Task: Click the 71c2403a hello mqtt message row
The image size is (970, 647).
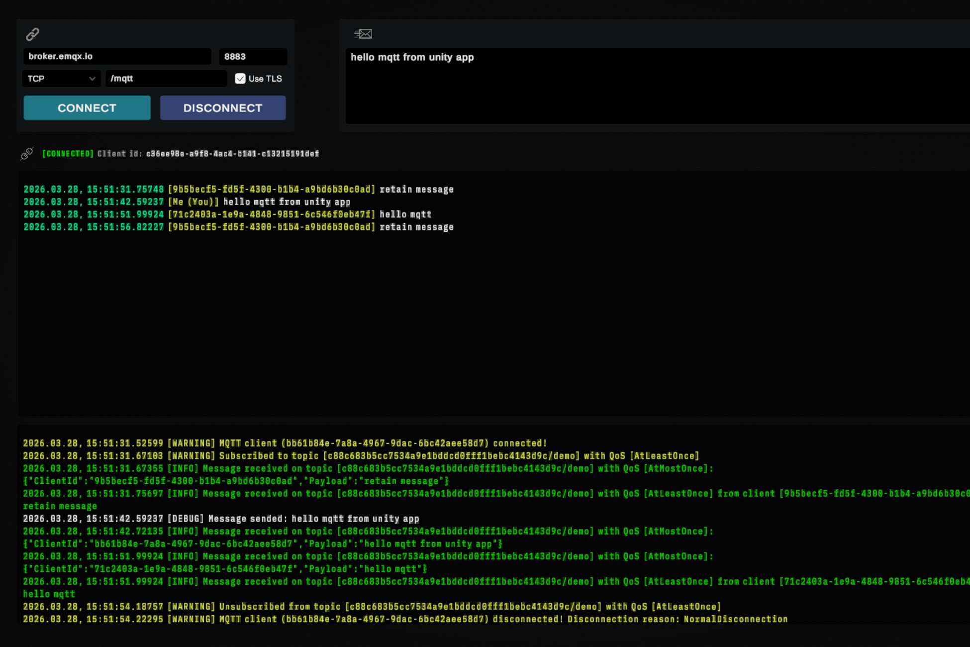Action: pyautogui.click(x=227, y=215)
